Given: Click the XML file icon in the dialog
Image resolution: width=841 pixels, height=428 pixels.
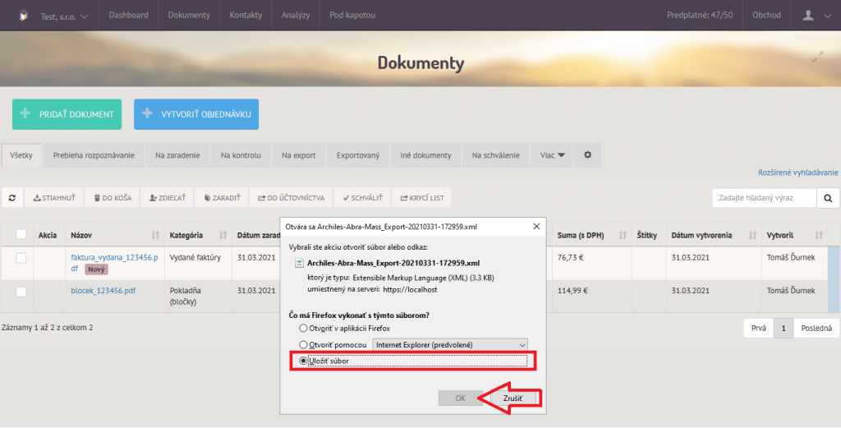Looking at the screenshot, I should pyautogui.click(x=300, y=264).
